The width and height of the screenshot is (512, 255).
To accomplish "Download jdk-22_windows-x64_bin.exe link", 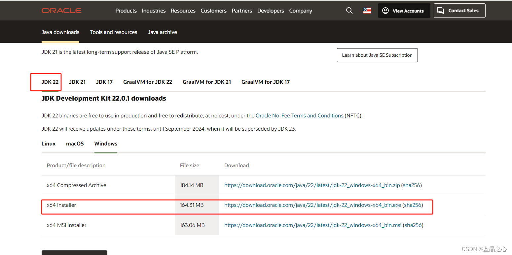I will pyautogui.click(x=312, y=205).
